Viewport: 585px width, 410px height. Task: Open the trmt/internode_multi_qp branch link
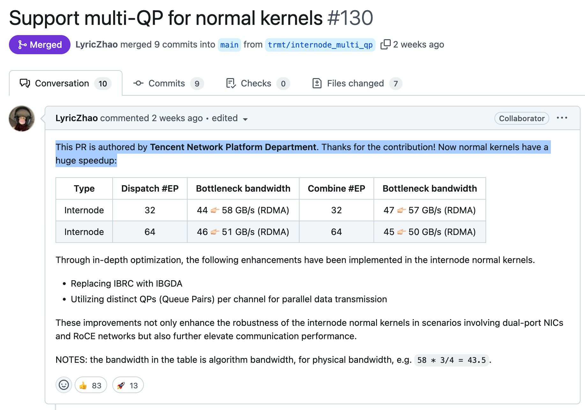(x=320, y=45)
